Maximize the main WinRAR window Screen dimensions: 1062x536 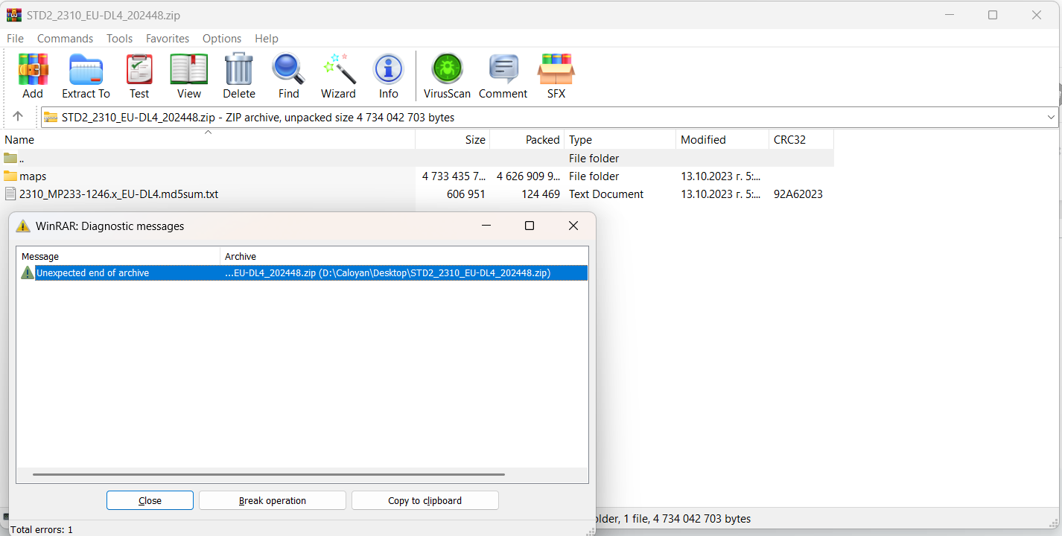click(993, 15)
